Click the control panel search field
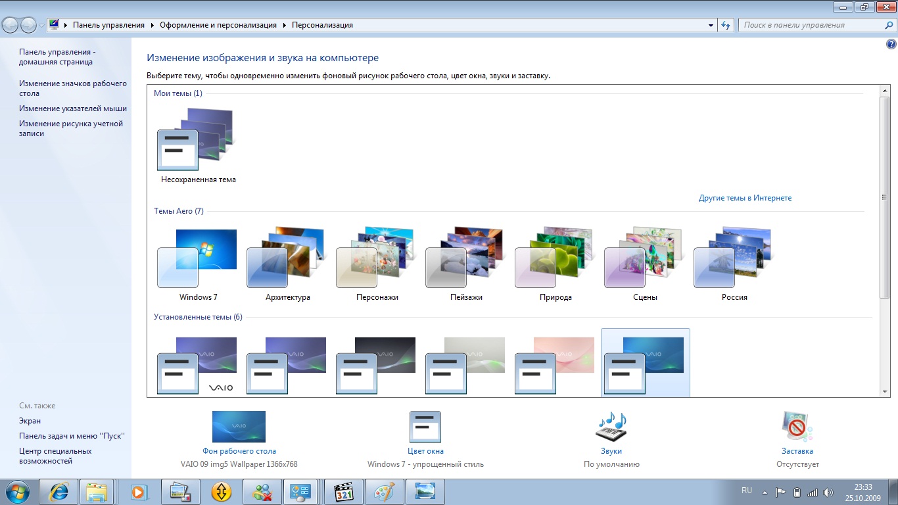The image size is (898, 505). click(812, 25)
